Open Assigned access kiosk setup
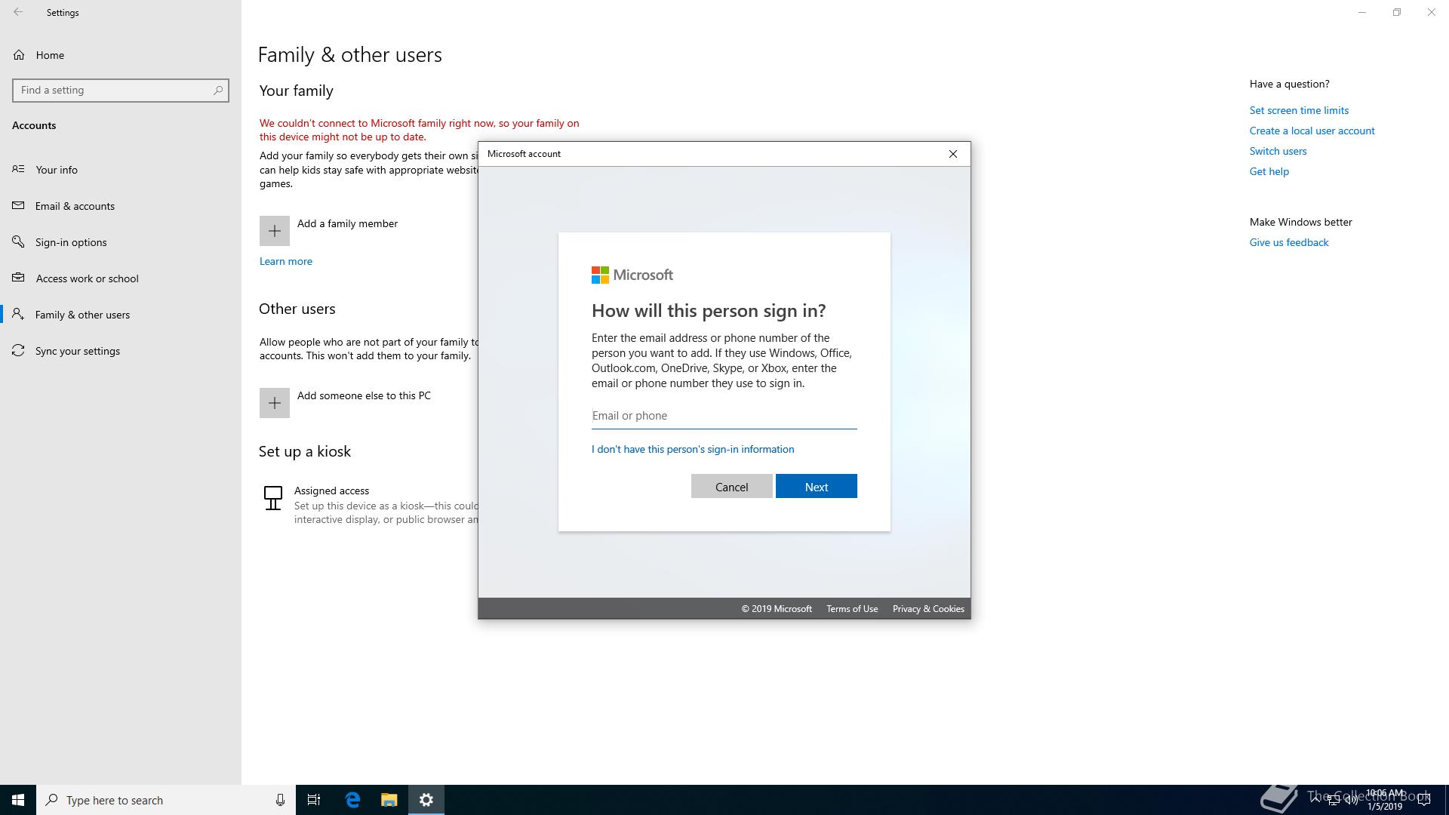The image size is (1449, 815). (x=331, y=491)
